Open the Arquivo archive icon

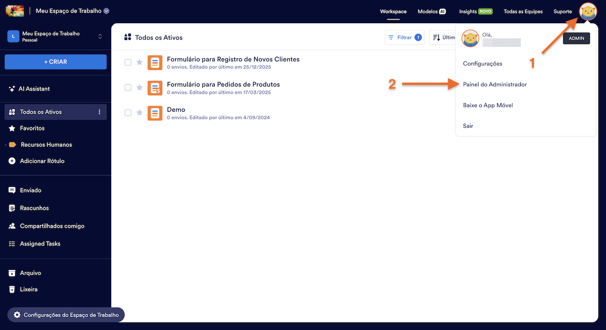point(12,273)
